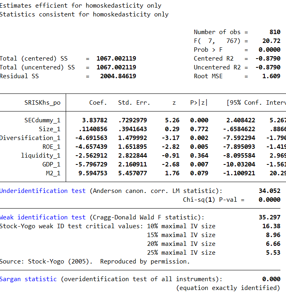Click the SRISKhs_po dependent variable header

(x=42, y=103)
